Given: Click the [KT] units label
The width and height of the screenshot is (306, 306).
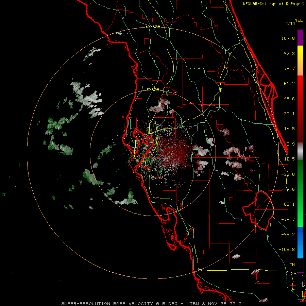Looking at the screenshot, I should (x=290, y=23).
